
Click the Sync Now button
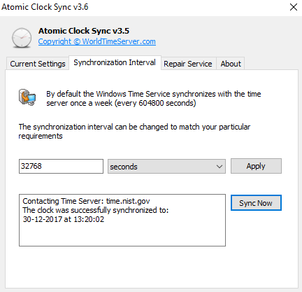click(256, 203)
